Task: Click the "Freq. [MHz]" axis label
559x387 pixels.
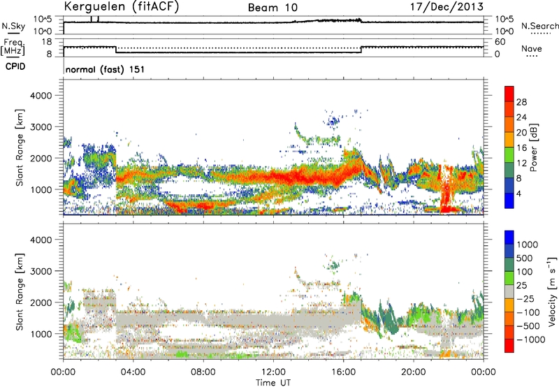Action: pos(13,47)
